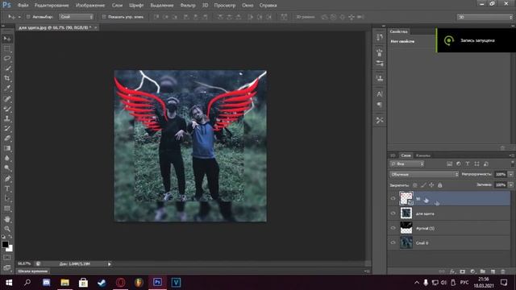Enable the Автовыбор checkbox

[28, 17]
